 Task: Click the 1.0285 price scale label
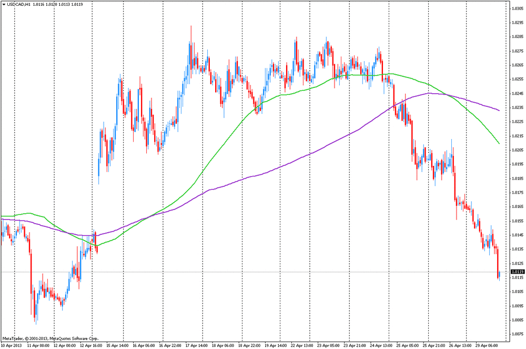tap(518, 36)
